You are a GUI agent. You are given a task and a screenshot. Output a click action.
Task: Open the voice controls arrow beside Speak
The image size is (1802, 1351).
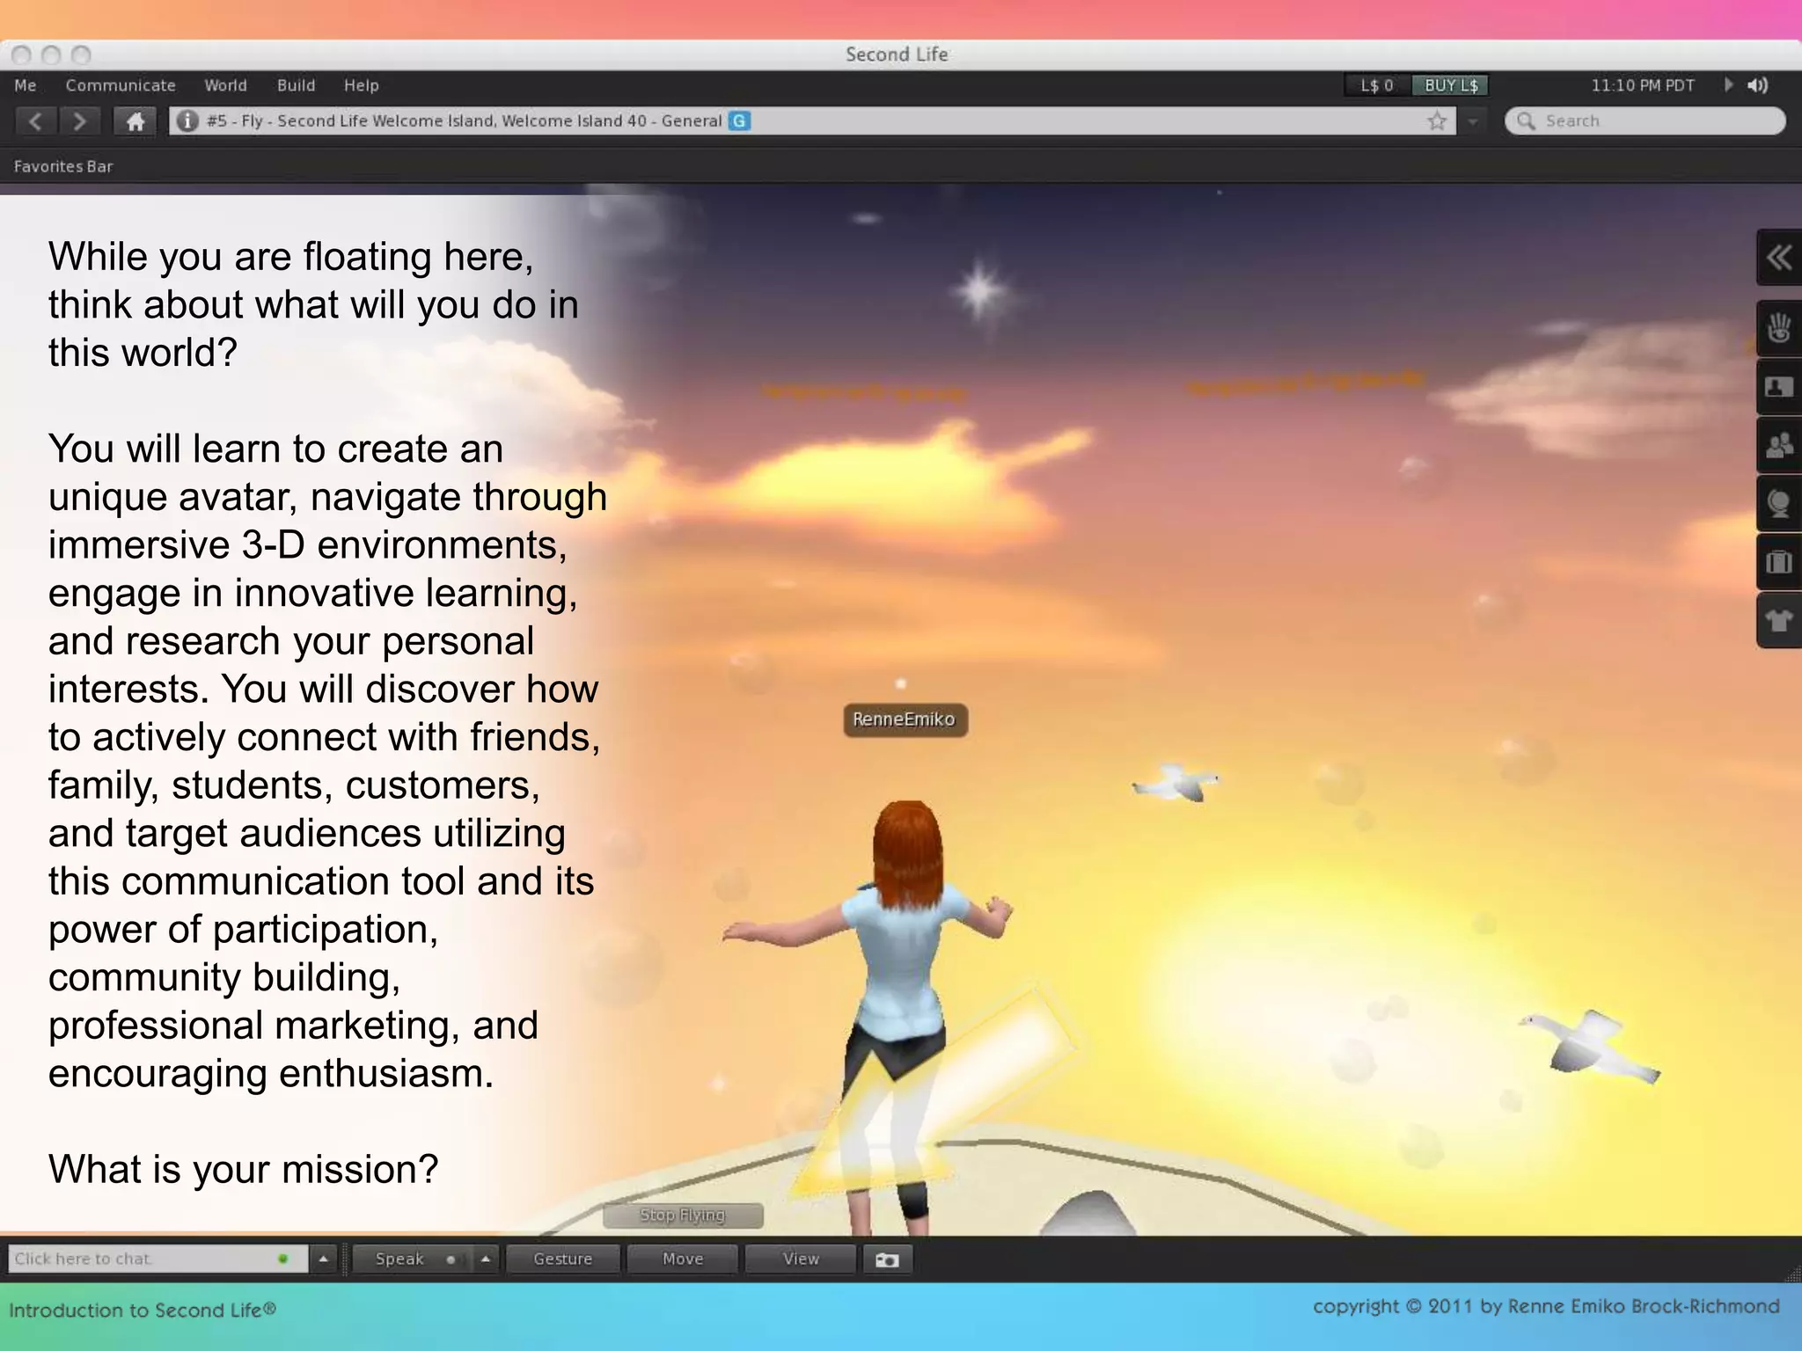coord(486,1259)
